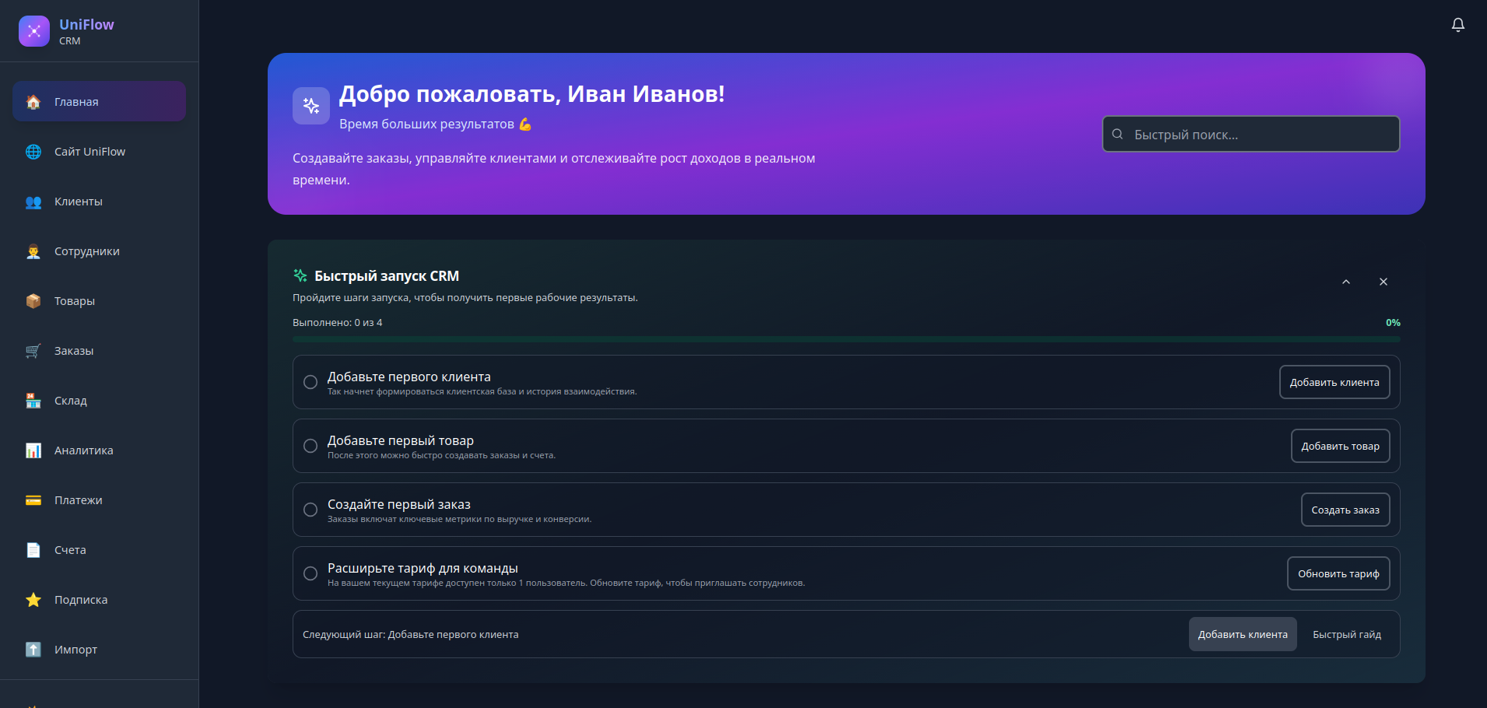1487x708 pixels.
Task: Open the Клиенты section via its people icon
Action: click(33, 202)
